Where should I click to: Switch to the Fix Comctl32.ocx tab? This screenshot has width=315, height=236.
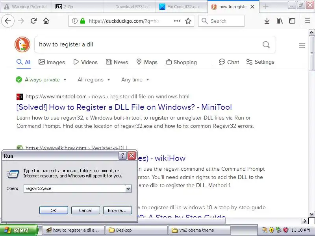point(182,7)
